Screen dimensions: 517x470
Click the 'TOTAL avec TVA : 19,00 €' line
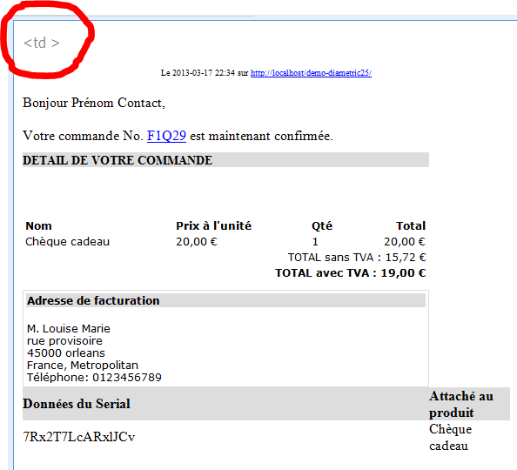pyautogui.click(x=351, y=273)
